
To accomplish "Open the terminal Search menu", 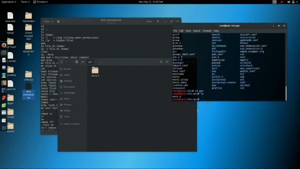I will 196,31.
